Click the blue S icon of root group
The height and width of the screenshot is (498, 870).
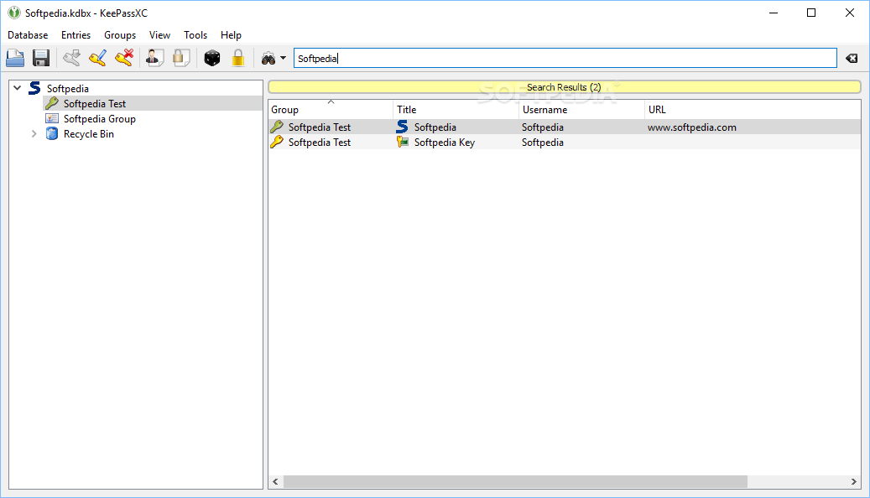(34, 88)
